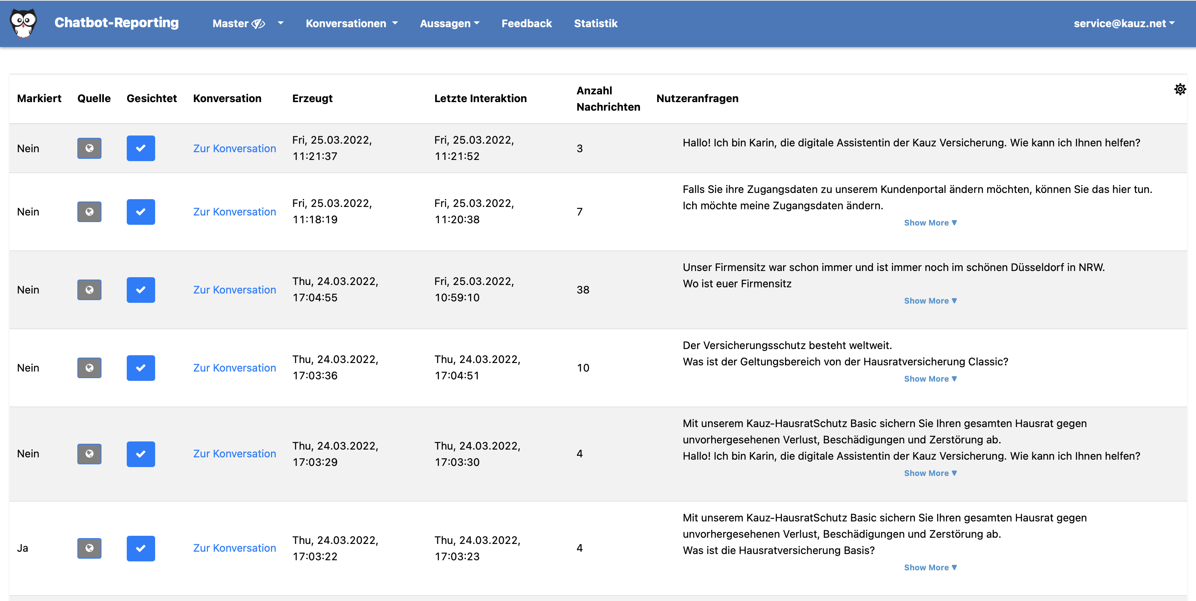Expand Show More for the Geltungsbereich conversation

(930, 379)
